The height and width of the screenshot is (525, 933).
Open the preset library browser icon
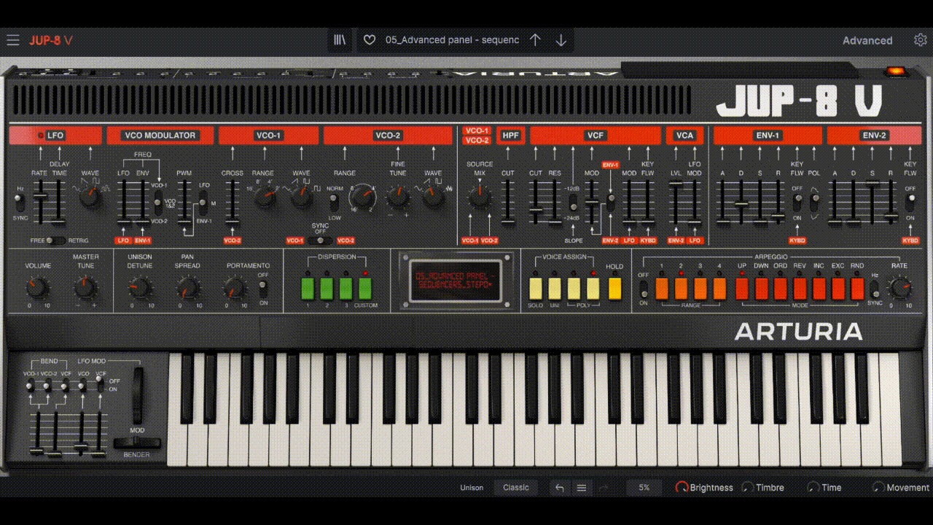coord(340,40)
